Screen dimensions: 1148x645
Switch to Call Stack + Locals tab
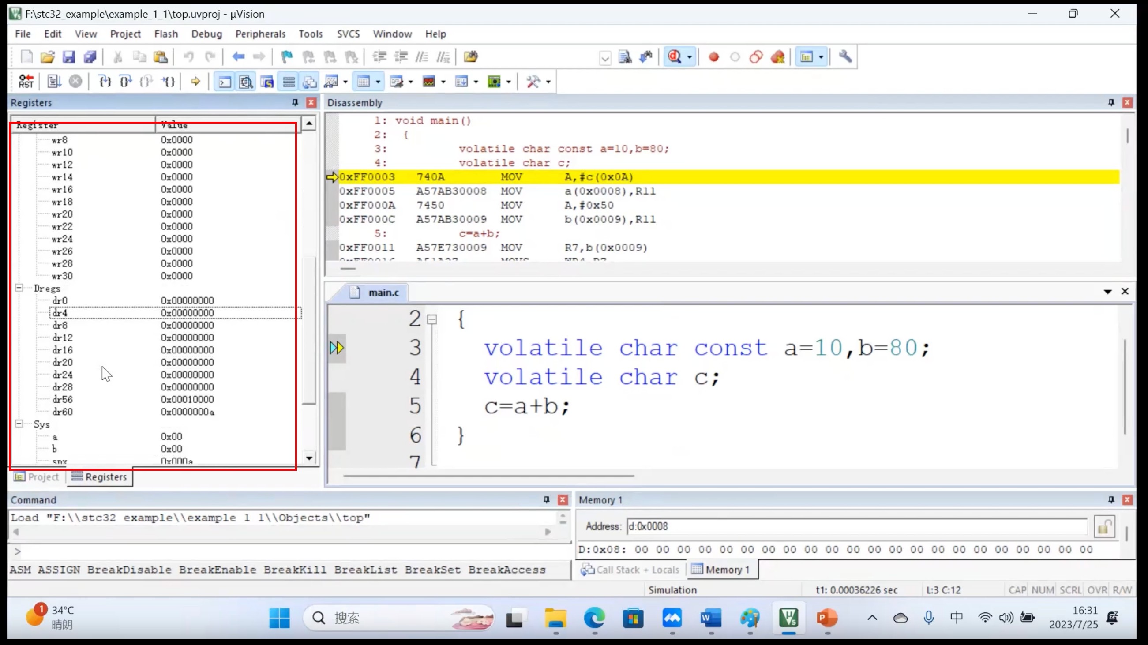click(x=630, y=570)
